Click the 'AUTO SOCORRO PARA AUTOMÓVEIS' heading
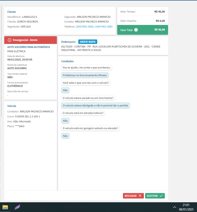This screenshot has width=197, height=212. 29,47
